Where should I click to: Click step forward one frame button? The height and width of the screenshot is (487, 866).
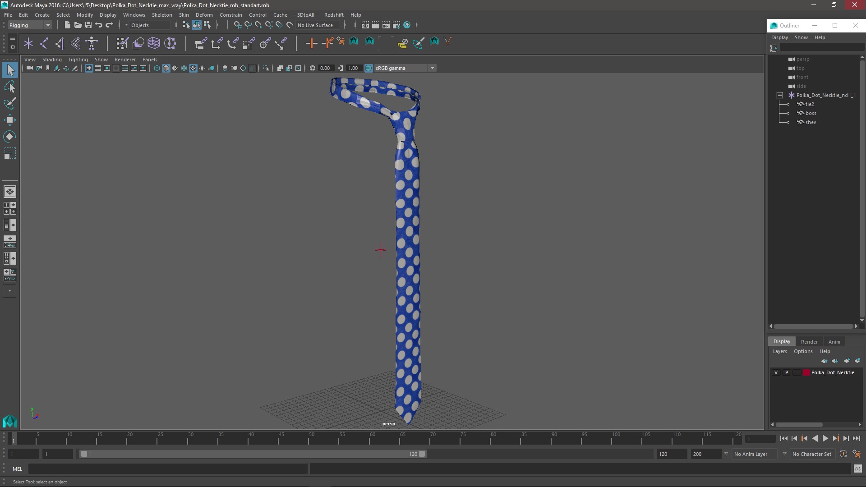[x=846, y=438]
